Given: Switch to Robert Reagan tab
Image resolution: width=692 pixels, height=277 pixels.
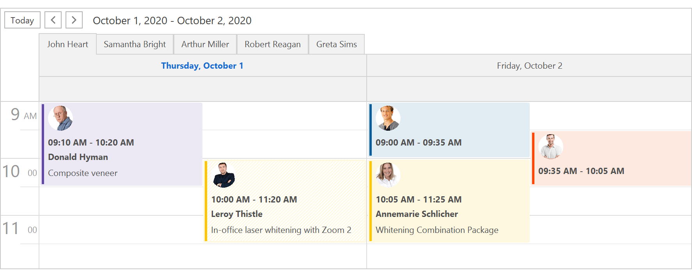Looking at the screenshot, I should coord(273,44).
